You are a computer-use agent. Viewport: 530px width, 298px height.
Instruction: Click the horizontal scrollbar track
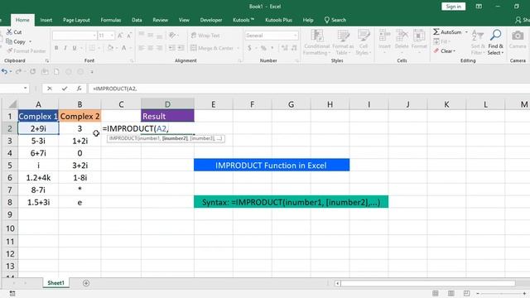tap(427, 283)
